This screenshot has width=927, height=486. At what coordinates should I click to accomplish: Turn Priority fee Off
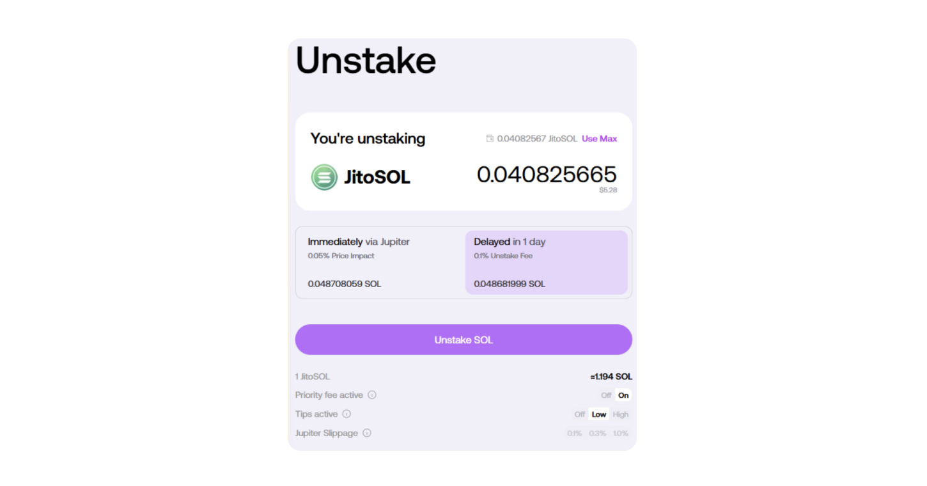tap(606, 395)
